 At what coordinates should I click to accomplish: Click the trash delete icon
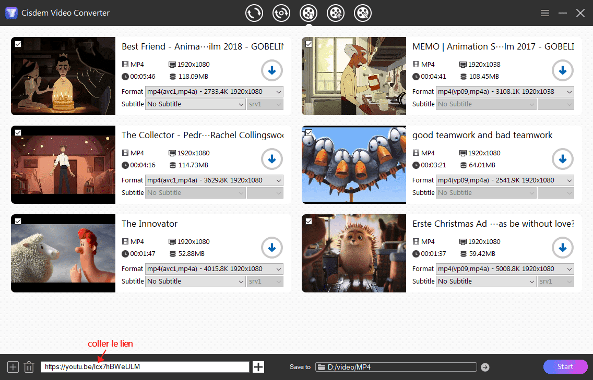point(29,367)
